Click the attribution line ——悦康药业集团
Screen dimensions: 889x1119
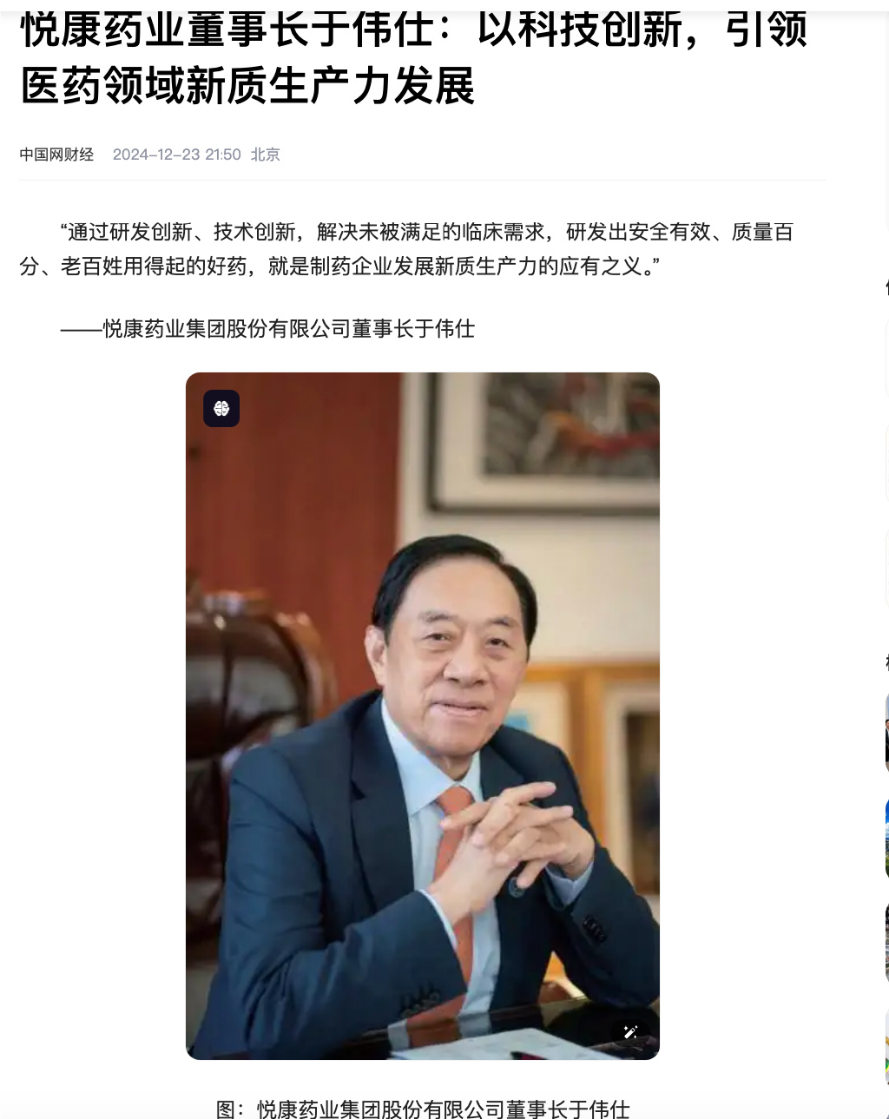[x=267, y=329]
